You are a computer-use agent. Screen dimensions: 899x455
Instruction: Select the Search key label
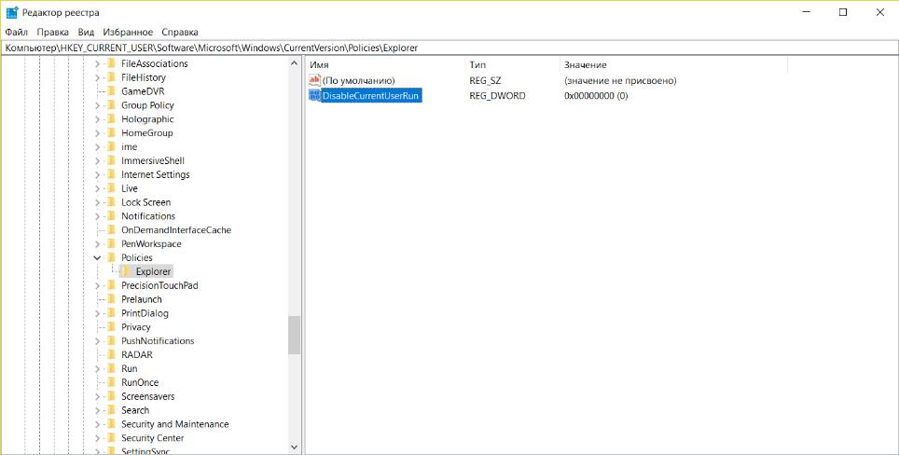pyautogui.click(x=135, y=410)
